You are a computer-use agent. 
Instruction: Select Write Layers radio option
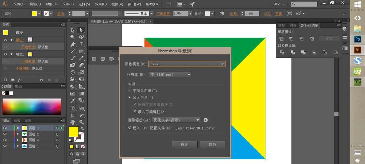[x=130, y=98]
